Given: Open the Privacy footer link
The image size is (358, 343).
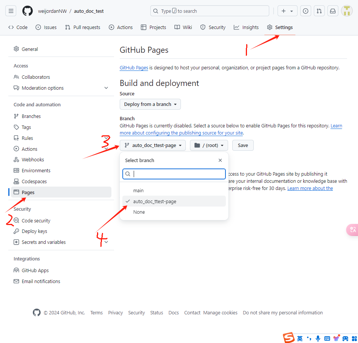Looking at the screenshot, I should tap(115, 313).
